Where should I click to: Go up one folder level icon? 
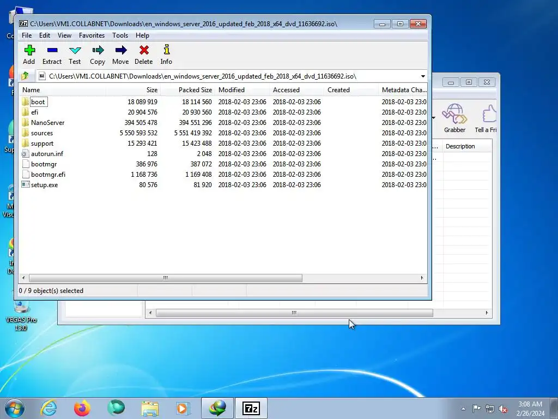[x=25, y=76]
